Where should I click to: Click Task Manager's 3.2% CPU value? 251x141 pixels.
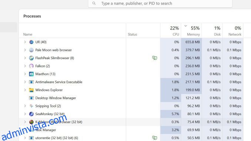pos(175,130)
